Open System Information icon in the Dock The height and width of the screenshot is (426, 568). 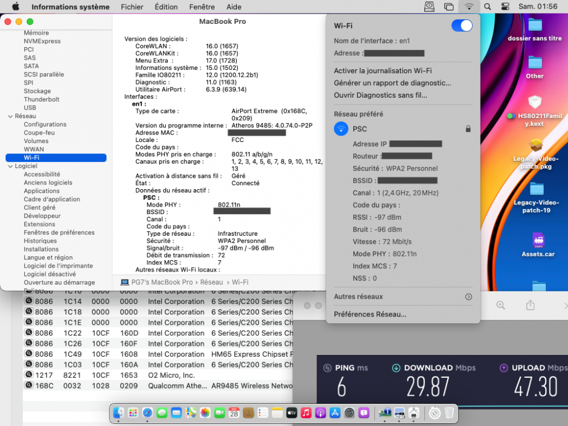click(x=385, y=412)
